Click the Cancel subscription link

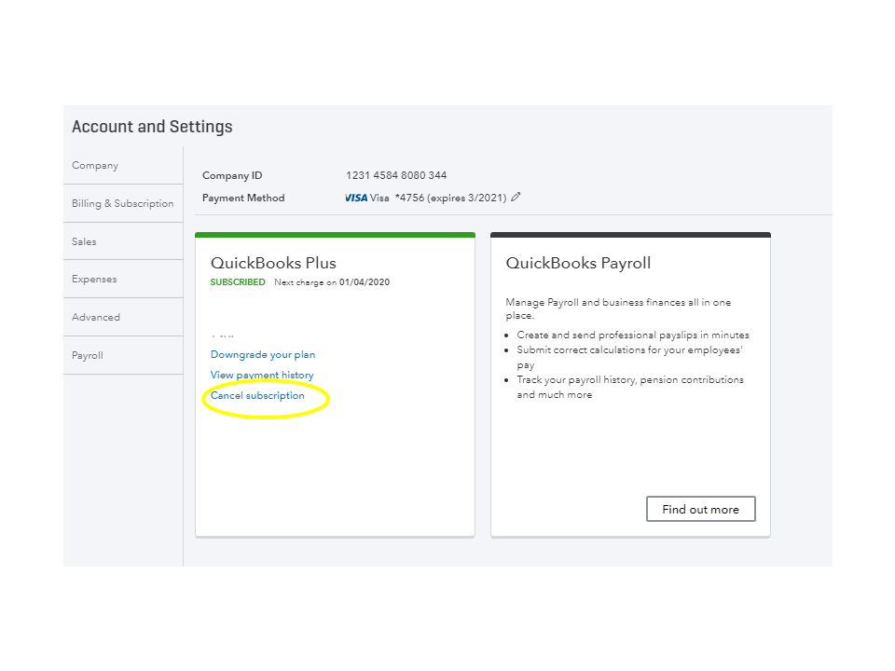tap(257, 395)
